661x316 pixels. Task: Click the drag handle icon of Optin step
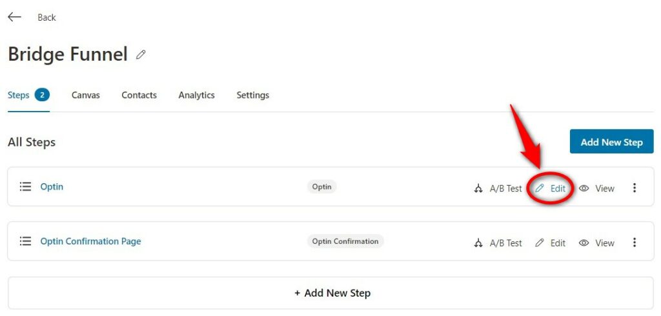tap(25, 186)
